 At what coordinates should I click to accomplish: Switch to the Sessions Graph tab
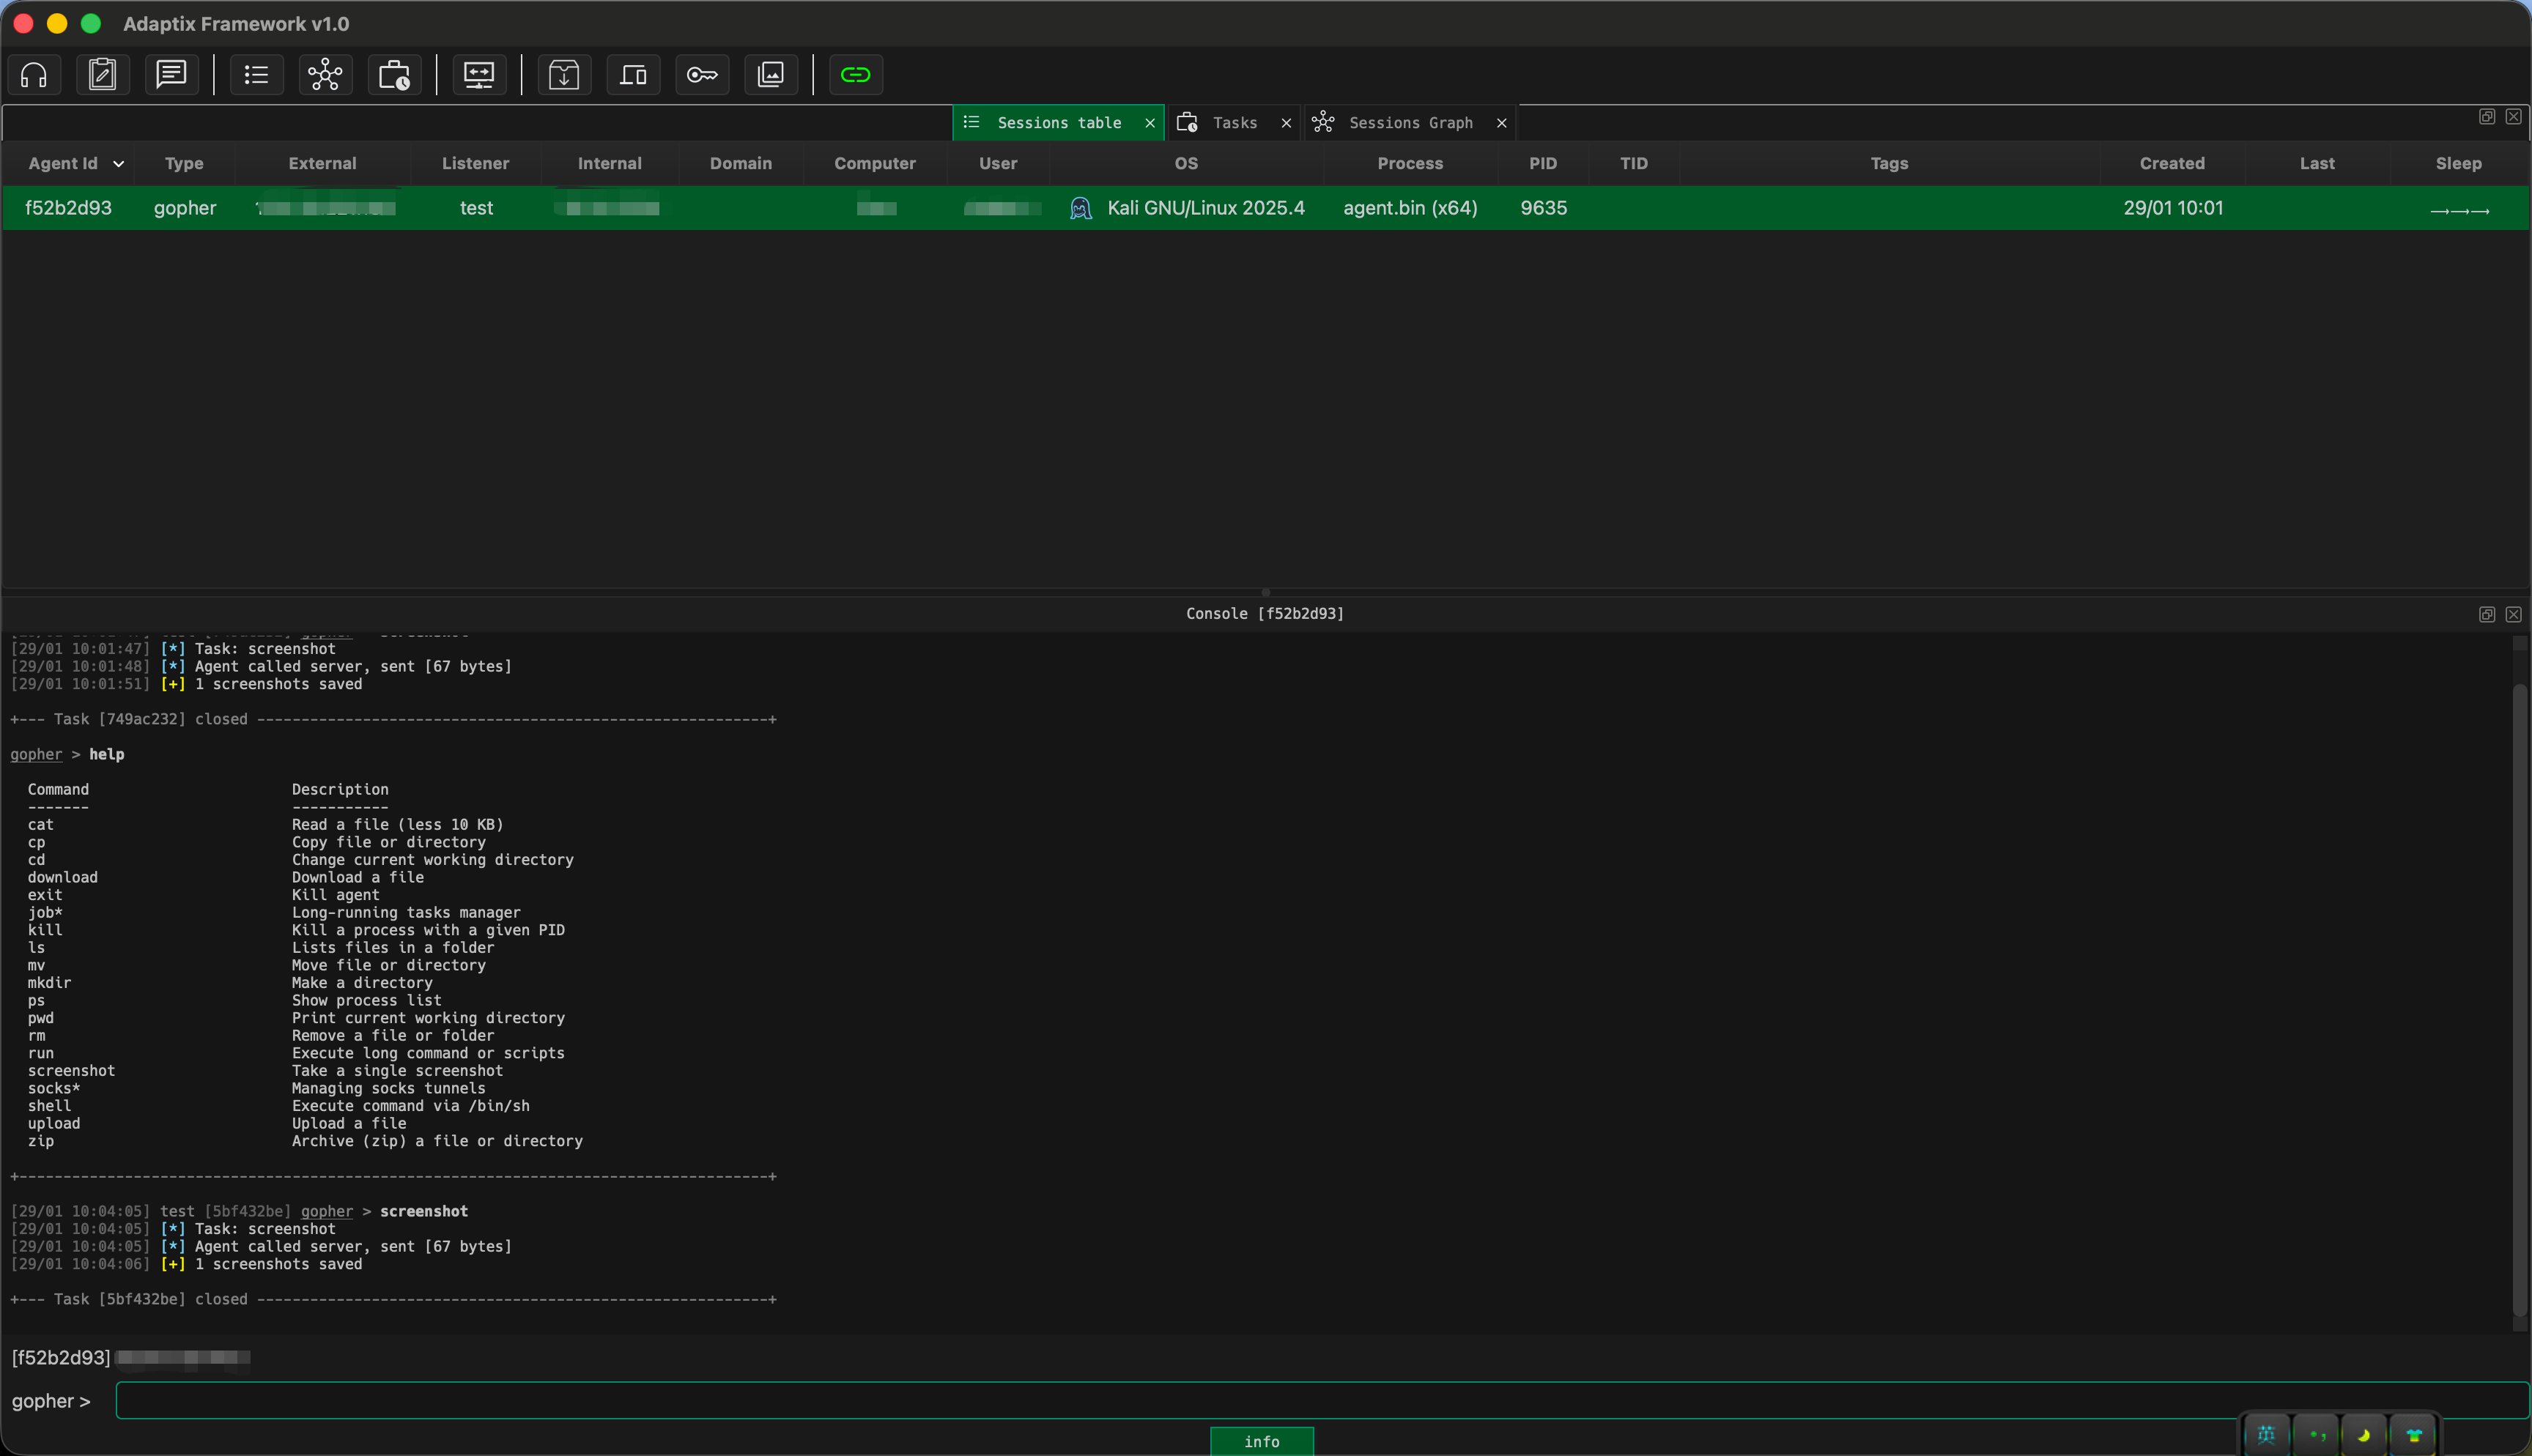tap(1410, 123)
